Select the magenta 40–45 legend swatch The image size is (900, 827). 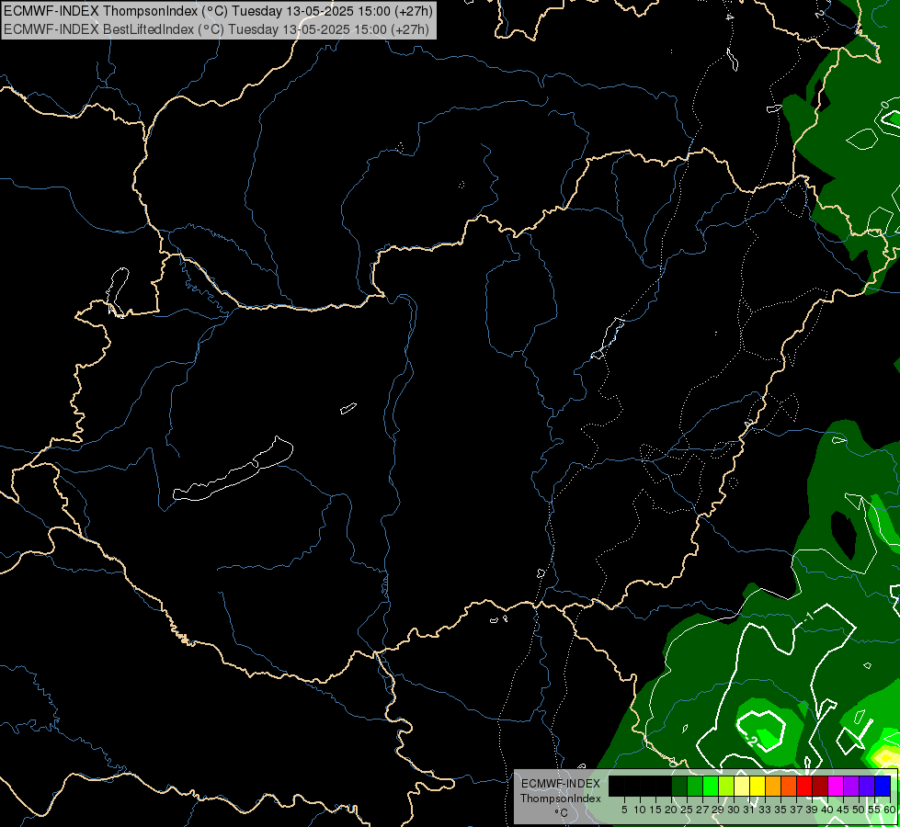836,786
